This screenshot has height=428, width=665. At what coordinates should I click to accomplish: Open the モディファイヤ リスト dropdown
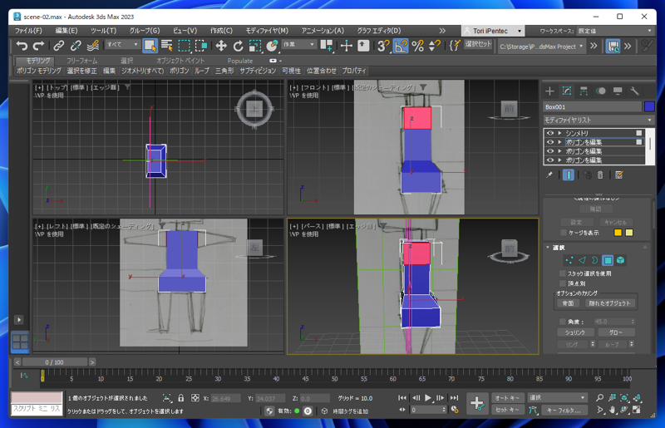(598, 120)
